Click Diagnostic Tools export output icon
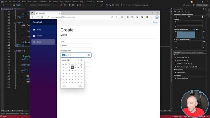This screenshot has width=210, height=118. (x=179, y=12)
